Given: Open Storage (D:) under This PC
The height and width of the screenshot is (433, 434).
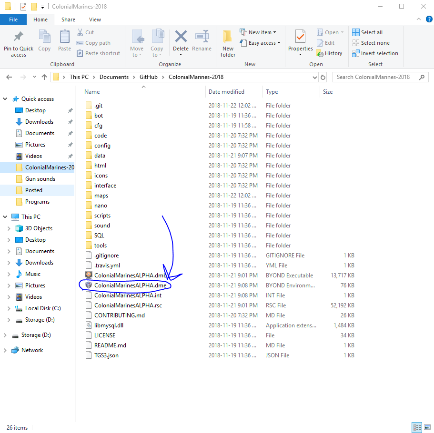Looking at the screenshot, I should [40, 320].
